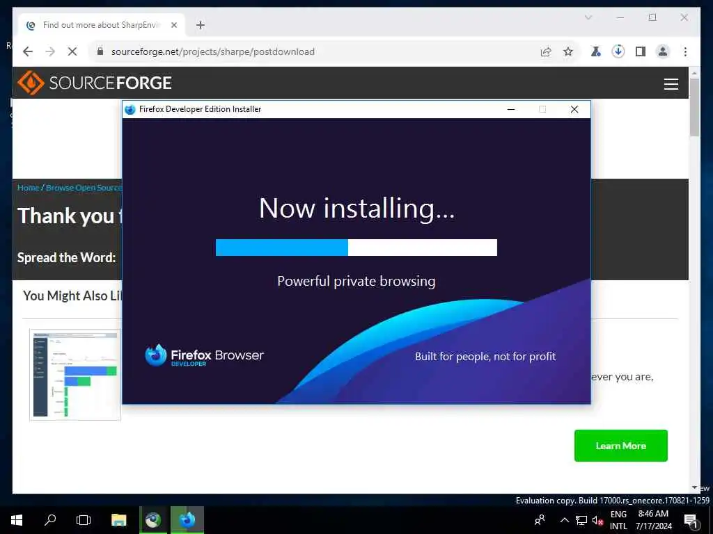Viewport: 713px width, 534px height.
Task: Click the 'Spread the Word:' label
Action: pos(66,257)
